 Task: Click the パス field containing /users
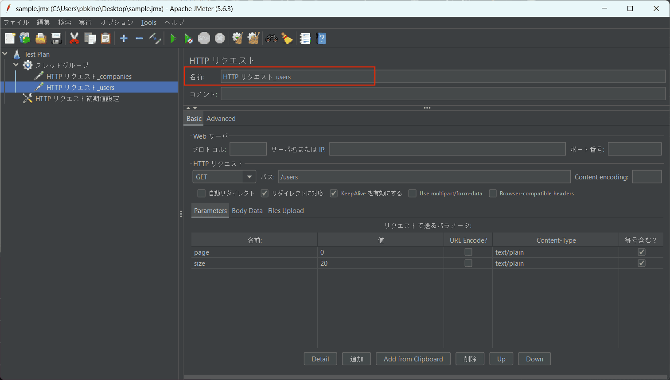click(x=425, y=177)
